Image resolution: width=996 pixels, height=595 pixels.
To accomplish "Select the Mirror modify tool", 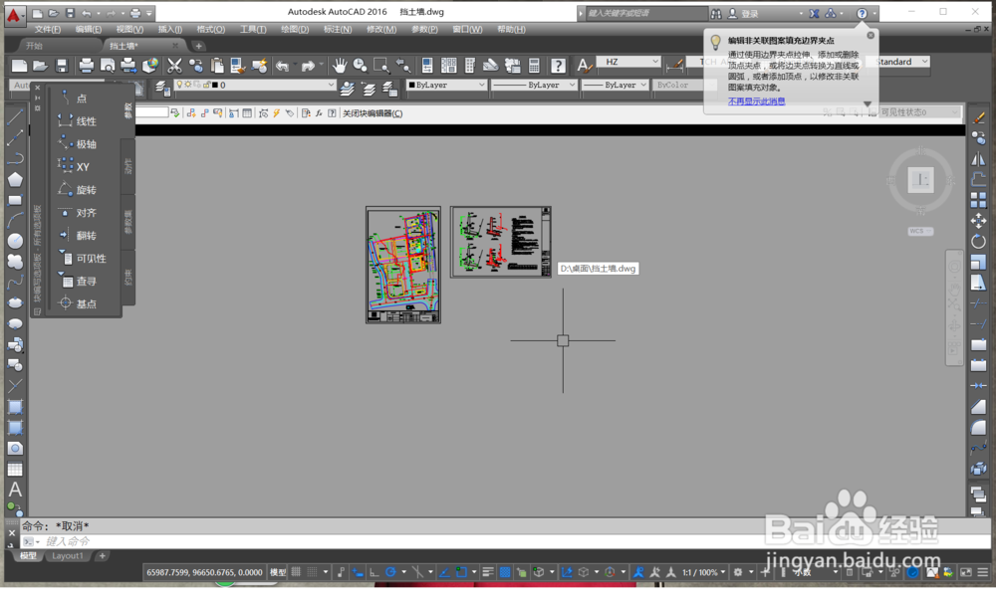I will click(x=978, y=158).
